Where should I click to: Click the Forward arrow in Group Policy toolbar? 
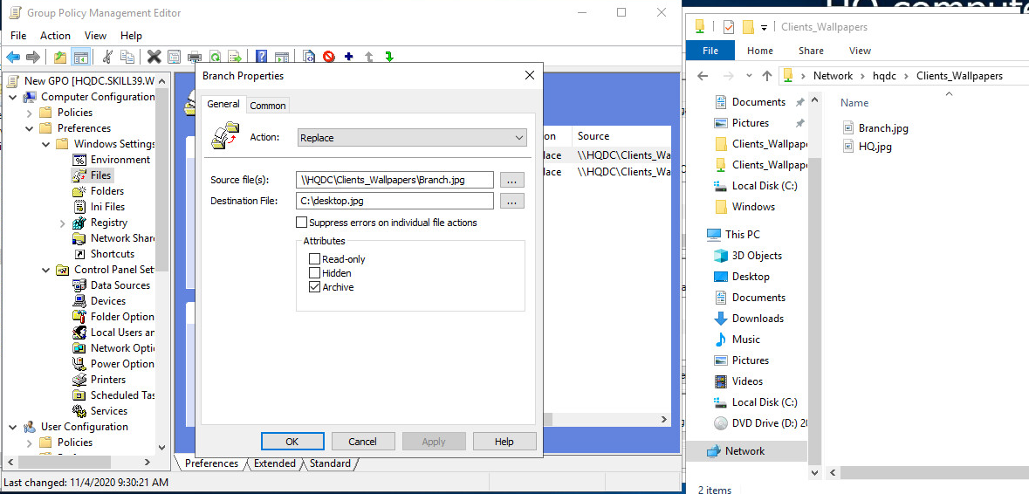33,57
